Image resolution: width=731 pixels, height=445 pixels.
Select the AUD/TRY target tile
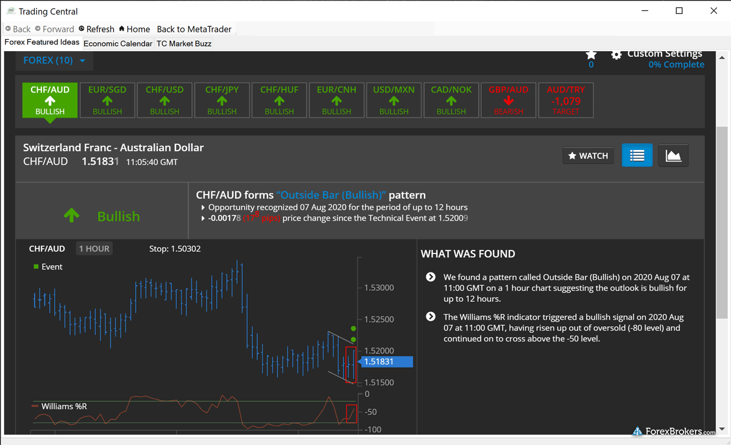click(x=565, y=100)
